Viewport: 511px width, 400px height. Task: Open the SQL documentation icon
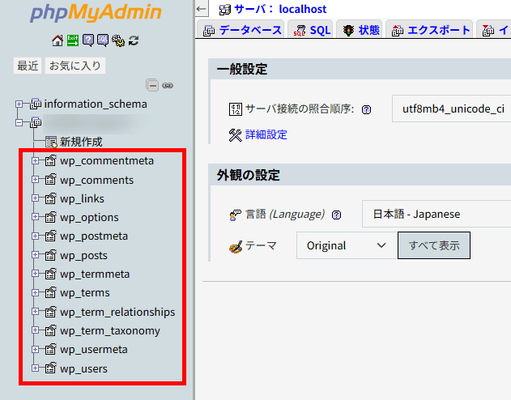click(103, 40)
